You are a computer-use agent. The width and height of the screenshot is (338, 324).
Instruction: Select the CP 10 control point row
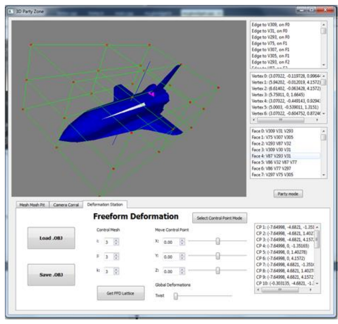285,283
